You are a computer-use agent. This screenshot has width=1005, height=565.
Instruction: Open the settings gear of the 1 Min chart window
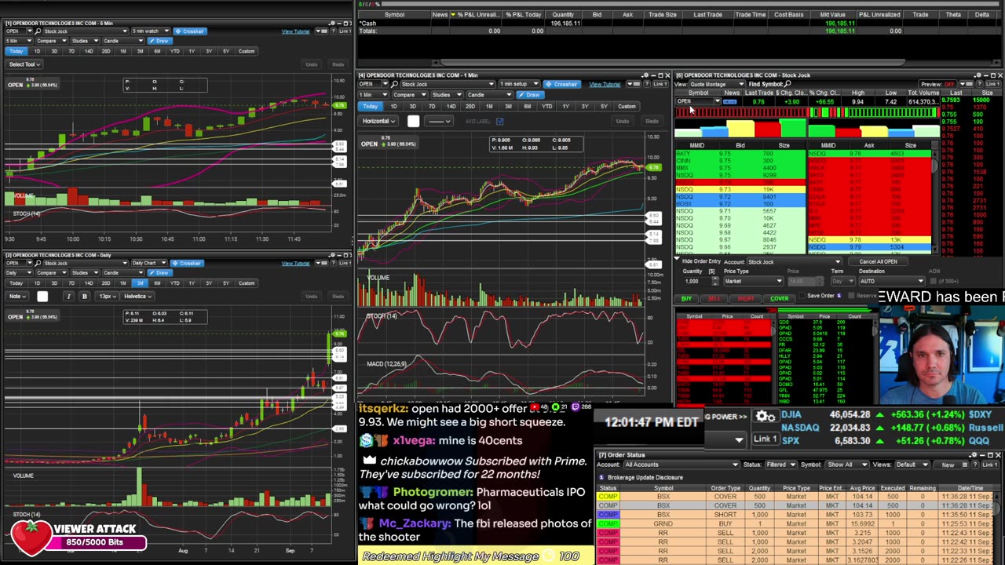(645, 75)
